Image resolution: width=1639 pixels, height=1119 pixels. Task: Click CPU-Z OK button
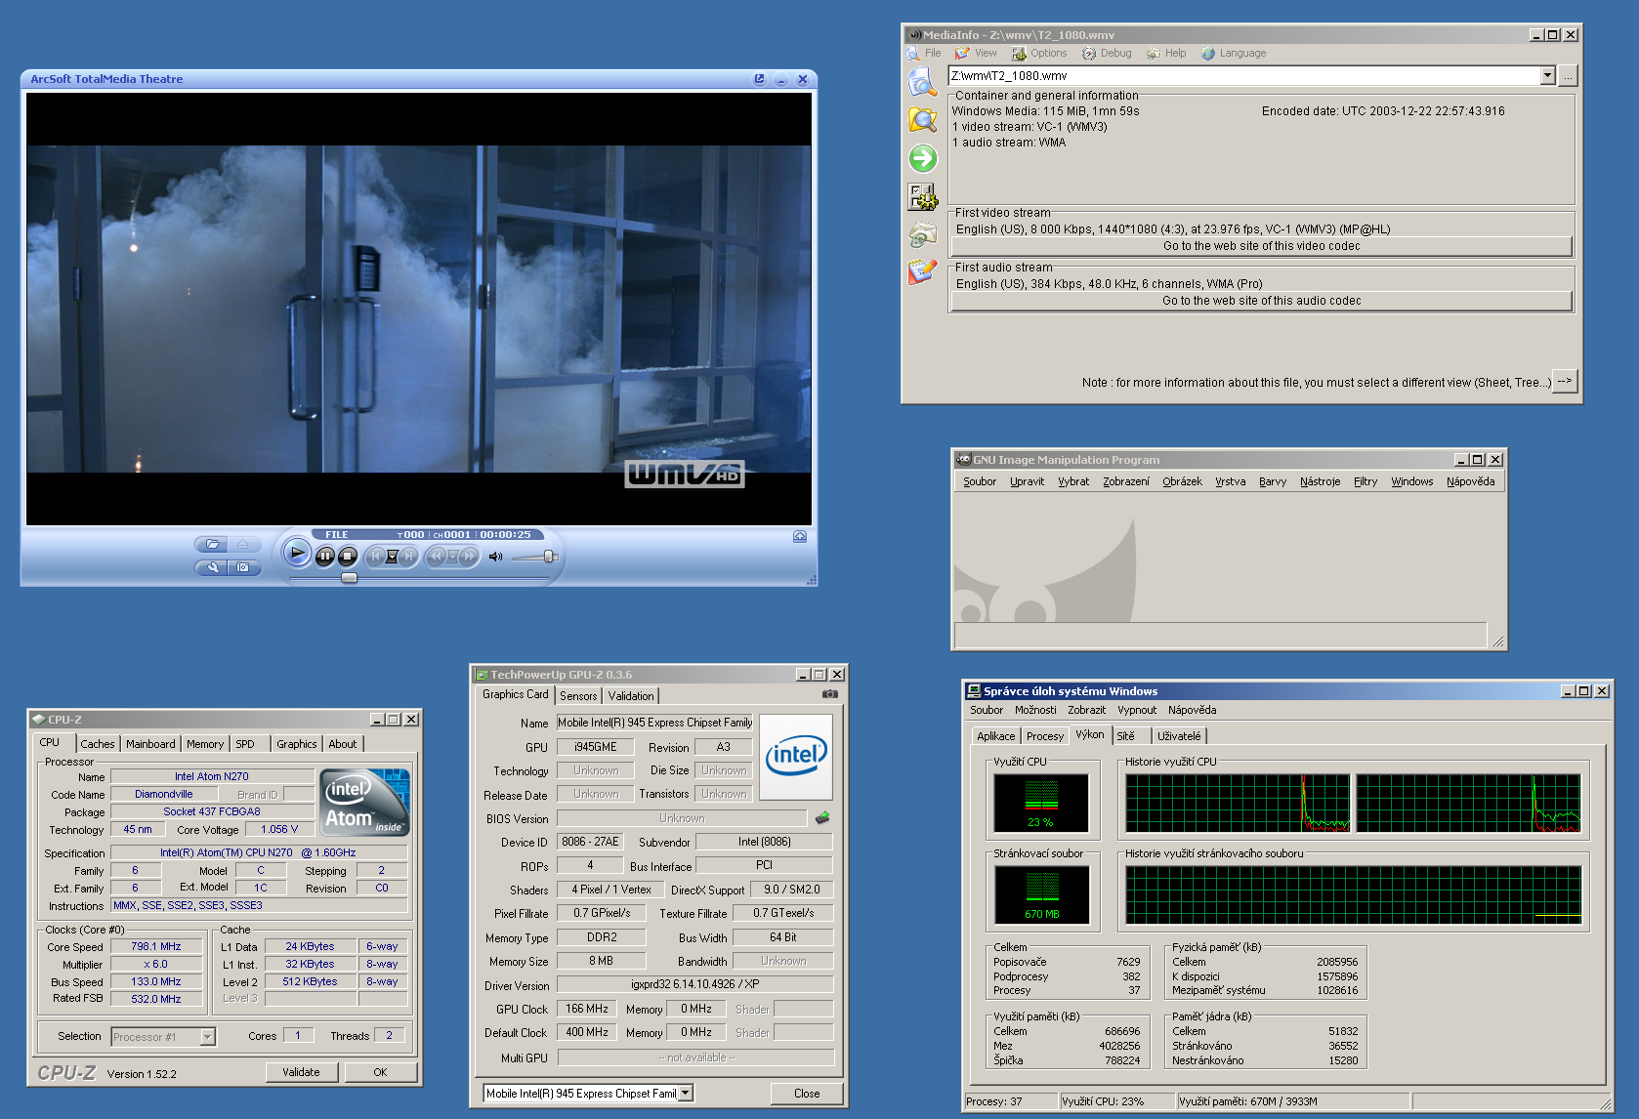click(380, 1072)
